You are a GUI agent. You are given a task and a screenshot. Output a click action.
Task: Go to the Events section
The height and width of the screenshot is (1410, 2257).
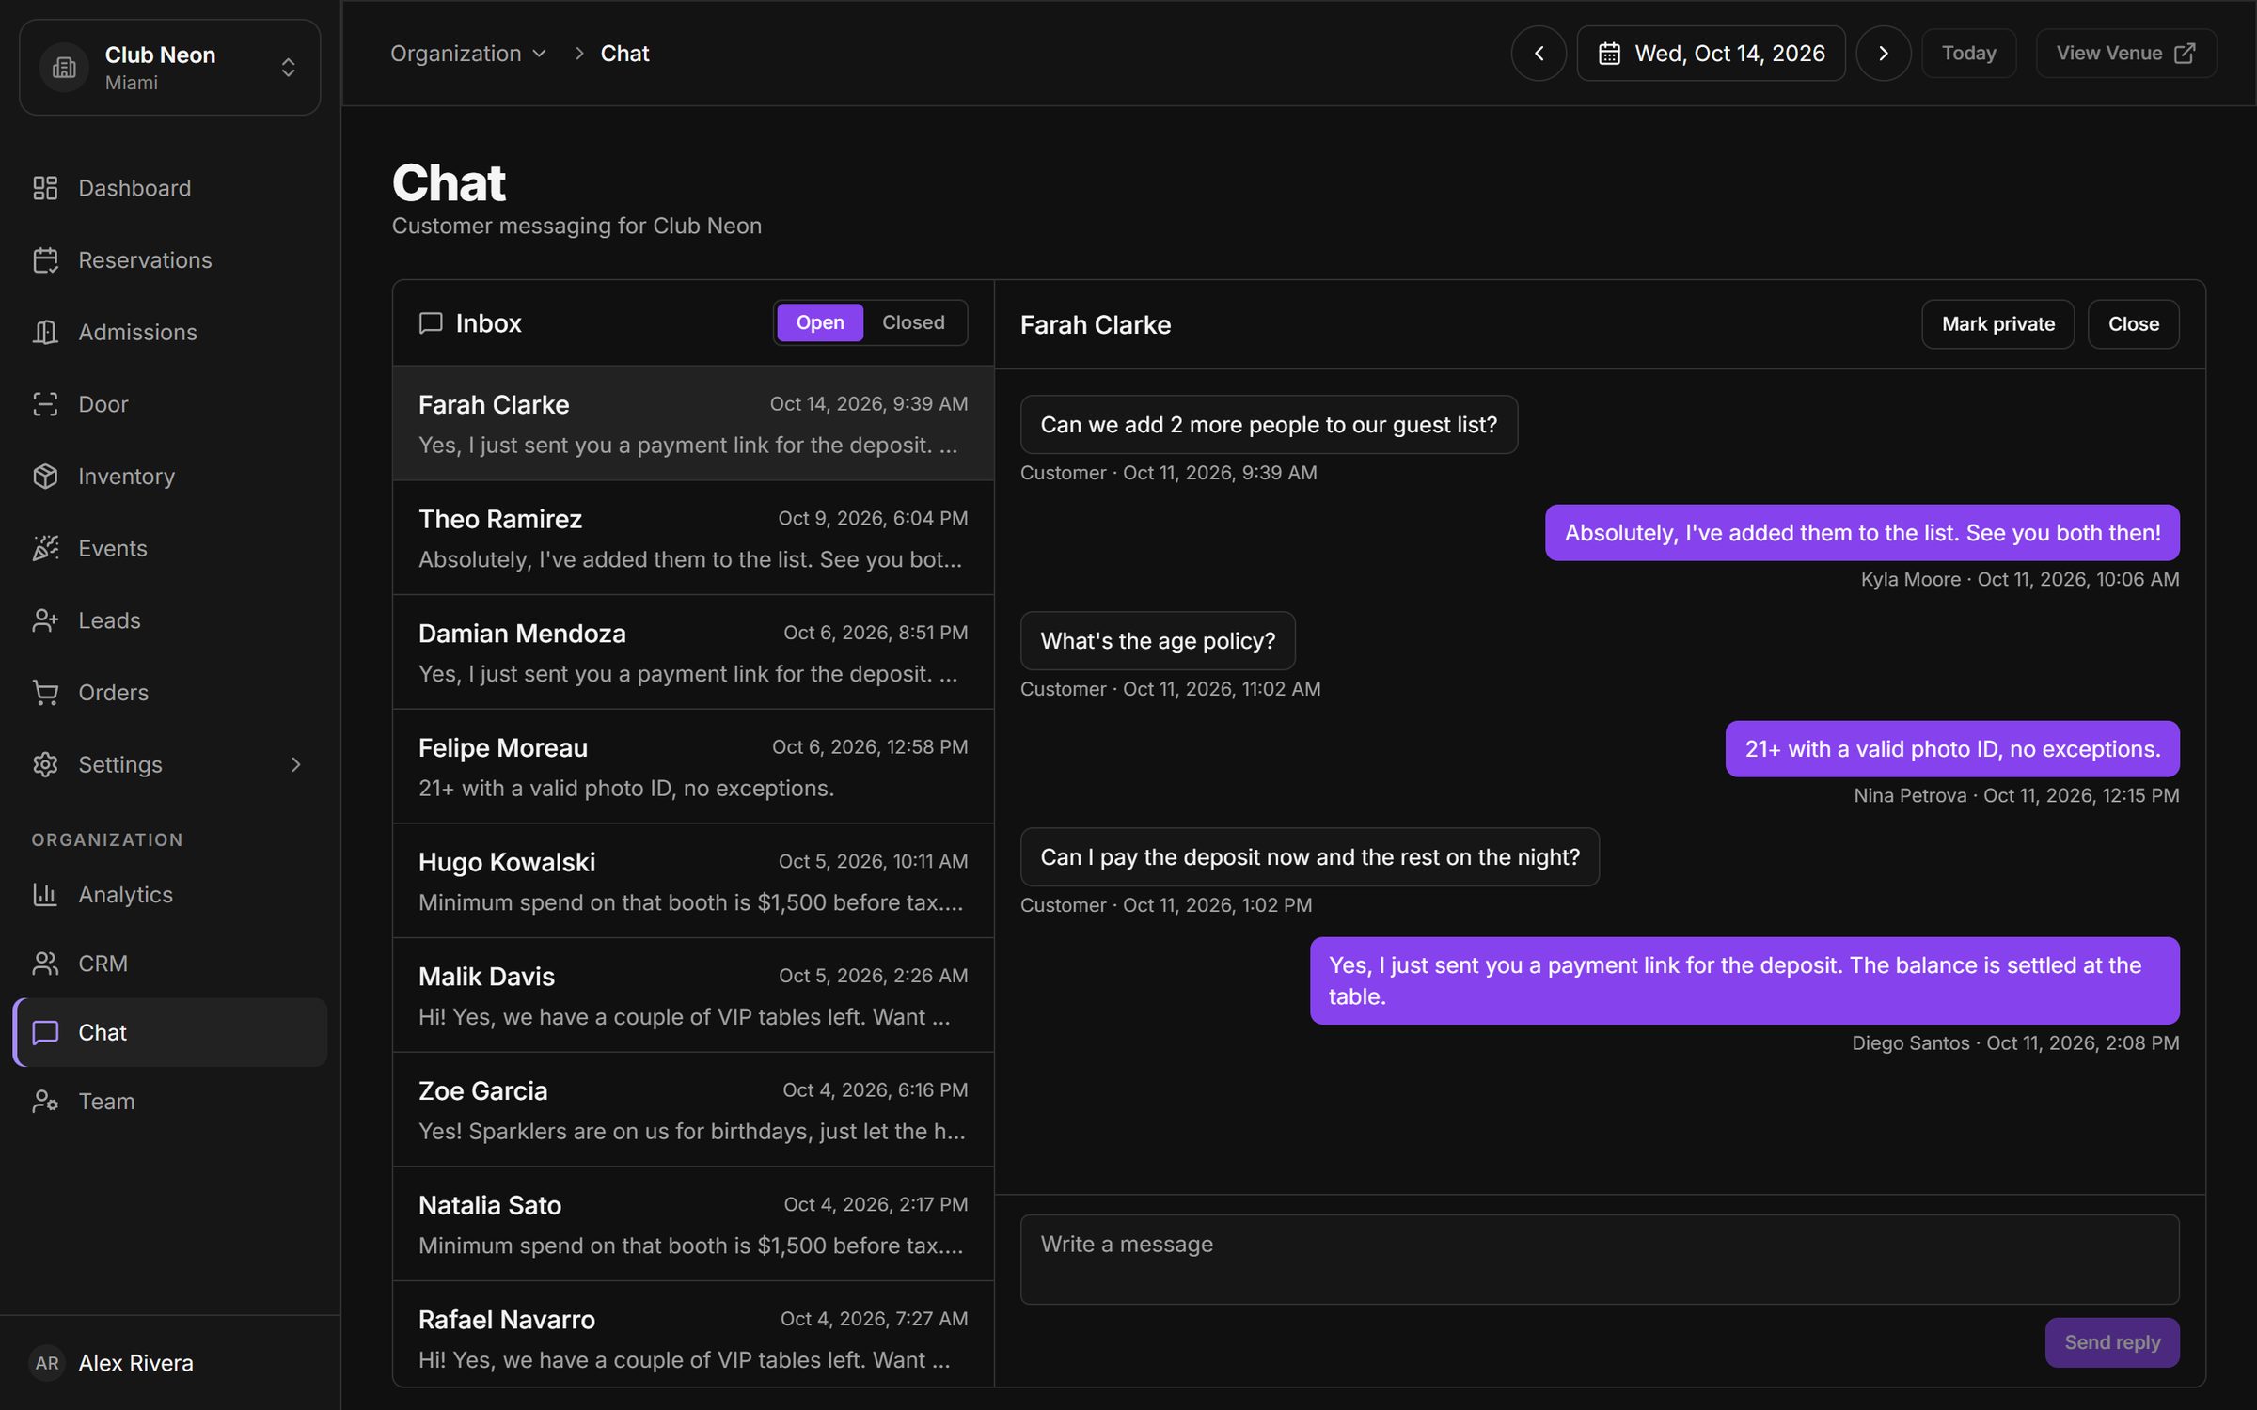pos(169,548)
